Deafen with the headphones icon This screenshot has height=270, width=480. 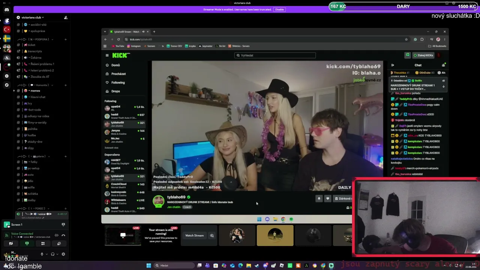click(x=53, y=254)
